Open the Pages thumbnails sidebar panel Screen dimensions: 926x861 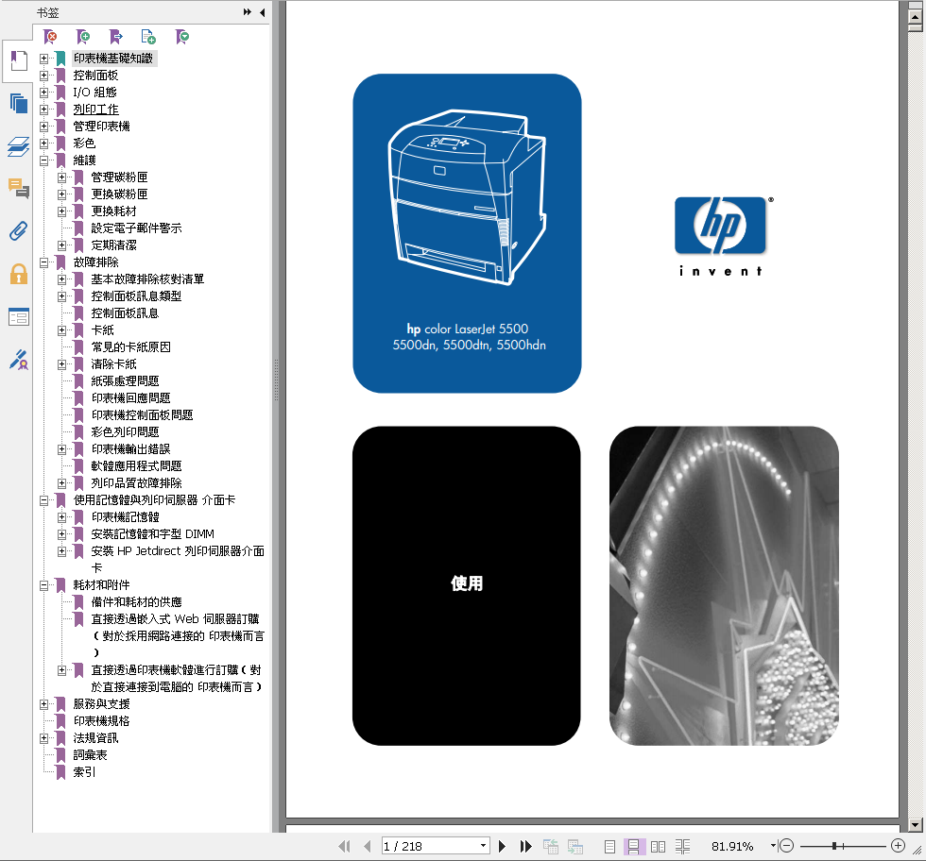click(18, 104)
